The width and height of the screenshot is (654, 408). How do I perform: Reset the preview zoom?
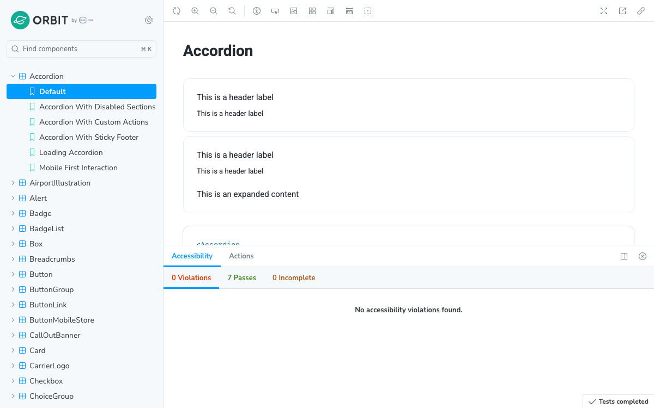tap(232, 11)
